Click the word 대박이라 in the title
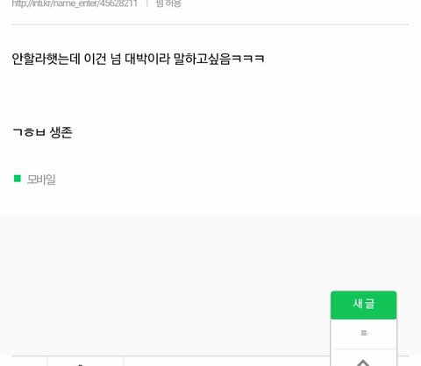This screenshot has width=421, height=366. tap(147, 59)
